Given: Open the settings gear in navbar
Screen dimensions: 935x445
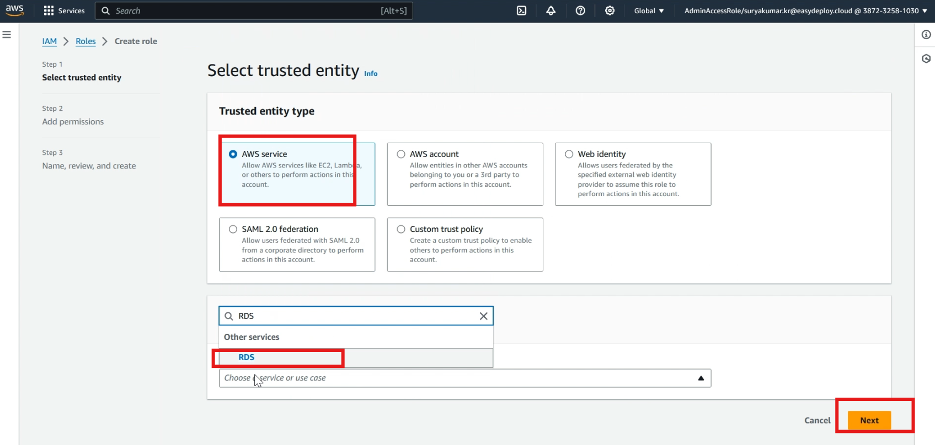Looking at the screenshot, I should click(610, 10).
